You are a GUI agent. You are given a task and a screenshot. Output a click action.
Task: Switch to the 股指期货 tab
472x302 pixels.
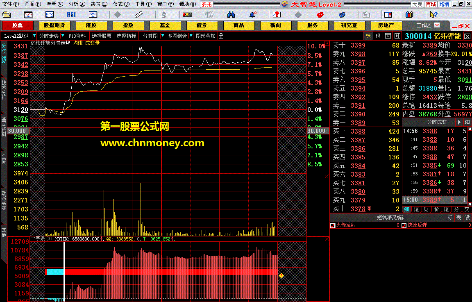(54, 25)
